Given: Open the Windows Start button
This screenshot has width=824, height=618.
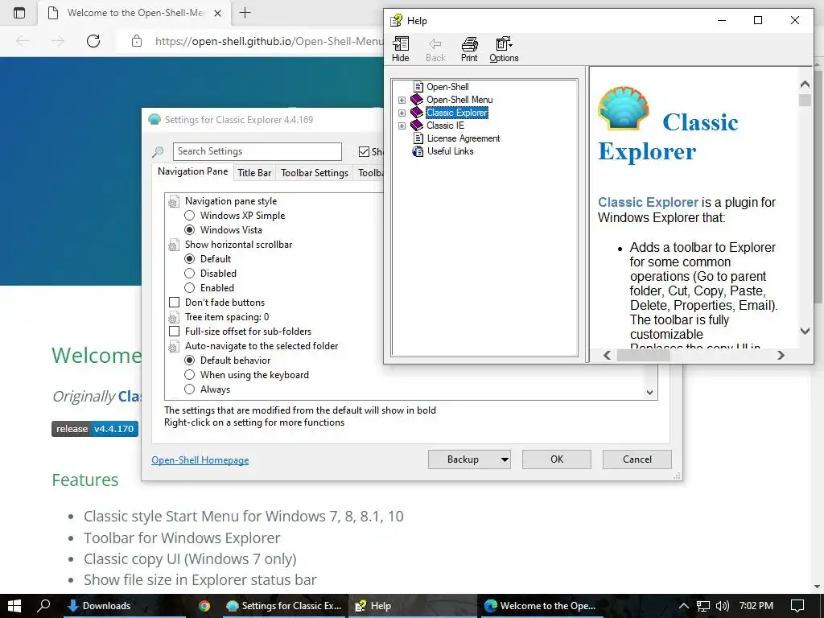Looking at the screenshot, I should 14,605.
